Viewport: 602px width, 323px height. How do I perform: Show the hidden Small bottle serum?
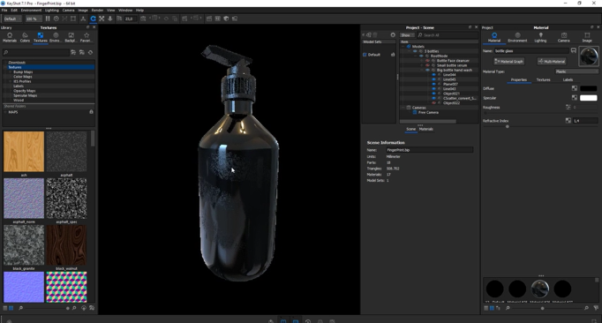pos(427,65)
